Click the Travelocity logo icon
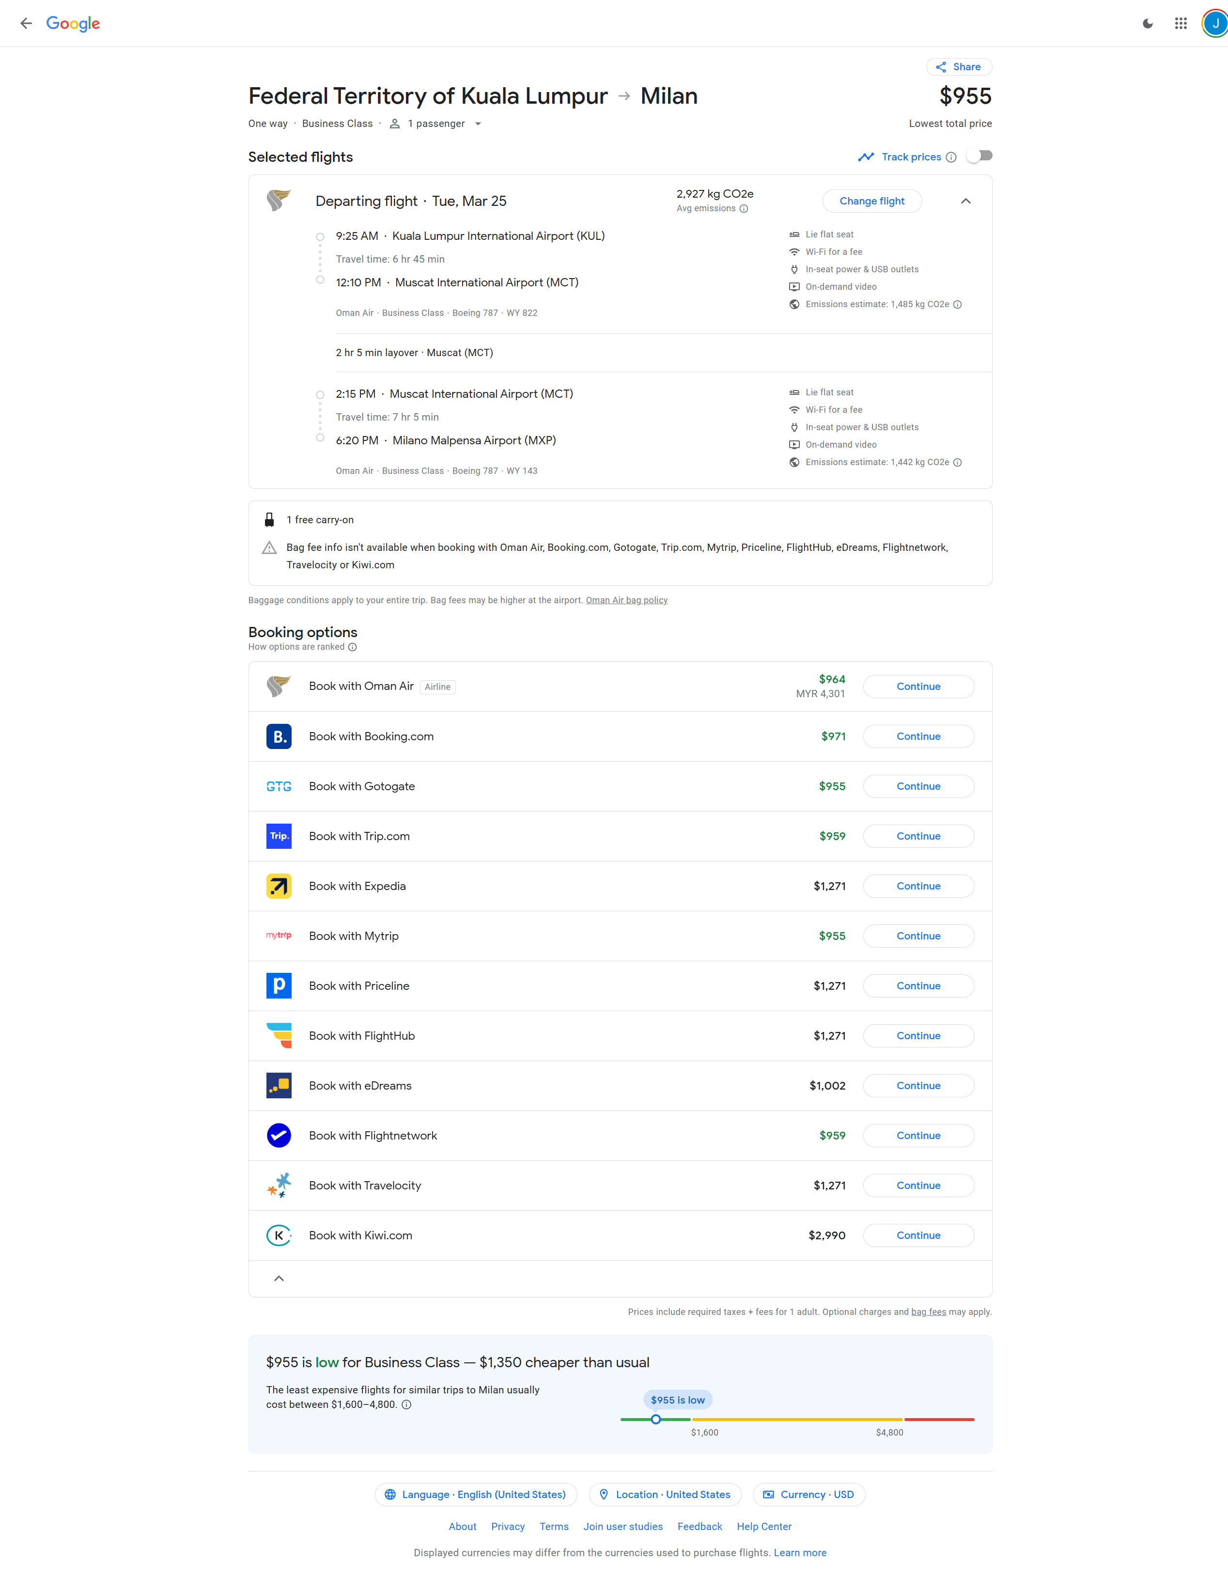Screen dimensions: 1228x1577 click(279, 1185)
